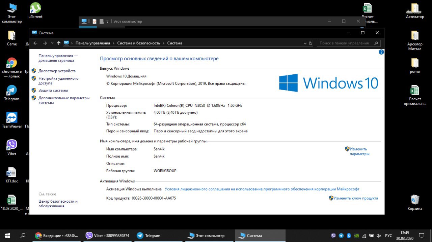Click the properties icon in background window title bar
Screen dimensions: 432x242
click(94, 21)
